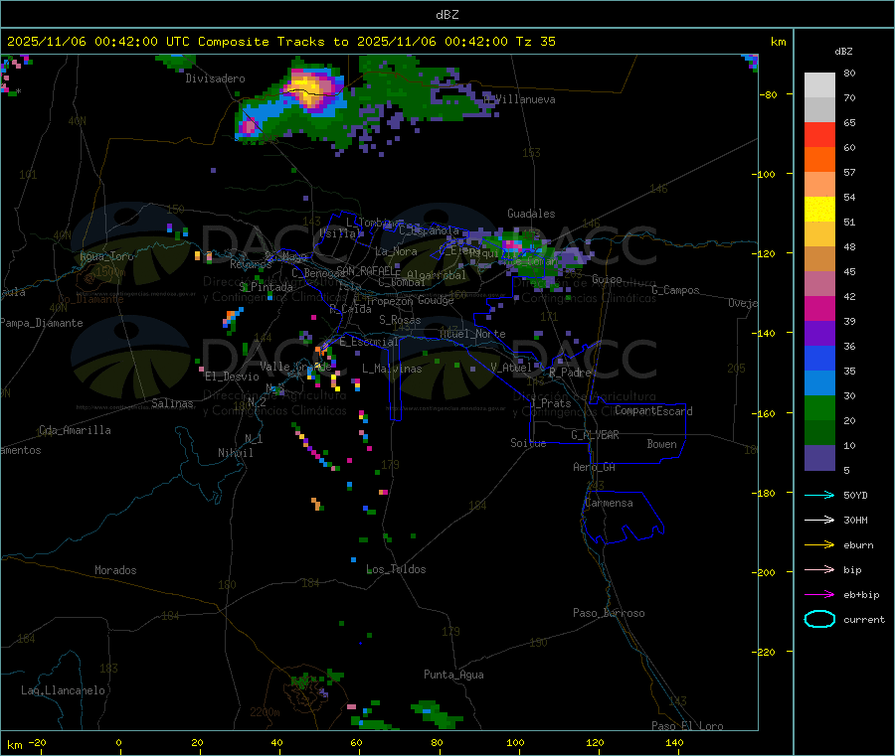The height and width of the screenshot is (756, 895).
Task: Click the Cda_Amarilla label
Action: (75, 430)
